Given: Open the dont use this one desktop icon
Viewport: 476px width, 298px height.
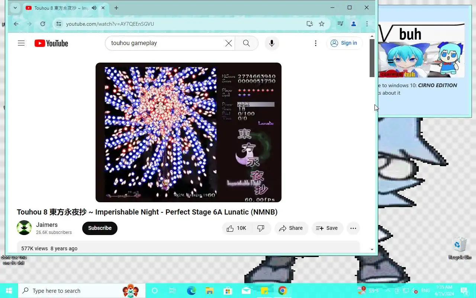Looking at the screenshot, I should pos(14,260).
